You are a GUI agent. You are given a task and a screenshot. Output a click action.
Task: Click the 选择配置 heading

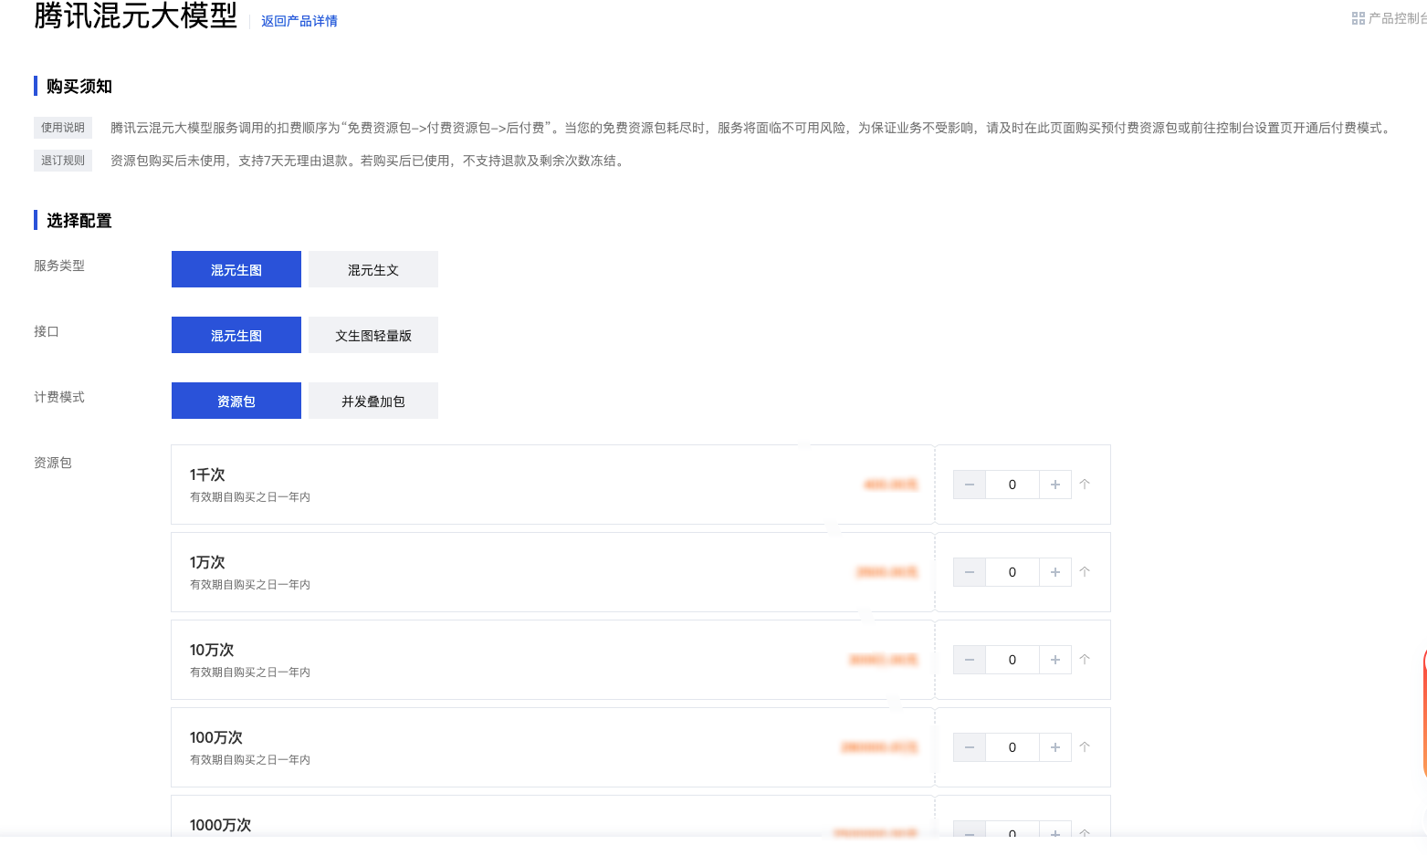(79, 221)
